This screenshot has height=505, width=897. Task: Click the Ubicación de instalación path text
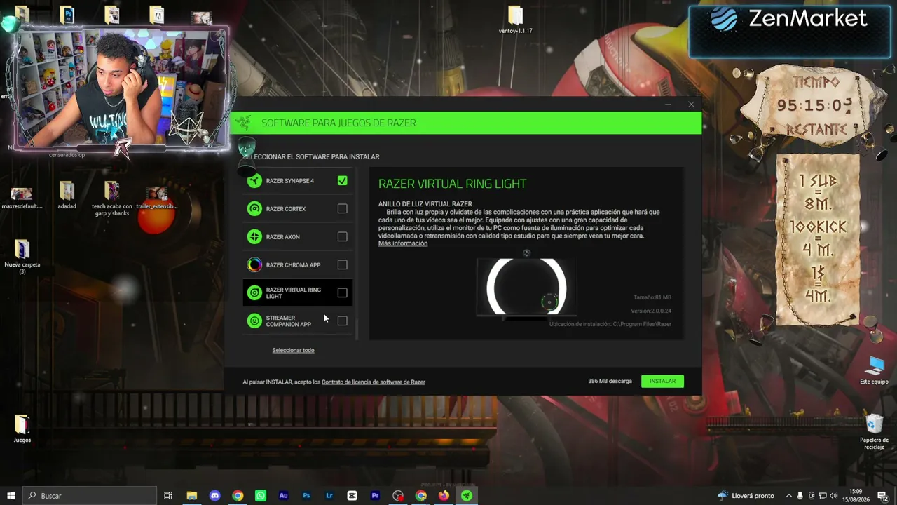click(x=610, y=324)
